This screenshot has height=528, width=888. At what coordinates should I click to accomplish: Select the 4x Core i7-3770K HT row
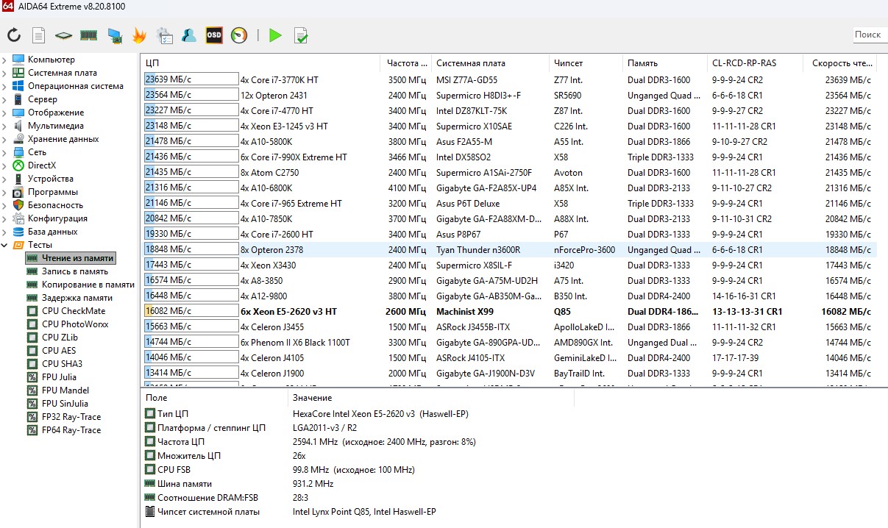[x=508, y=79]
